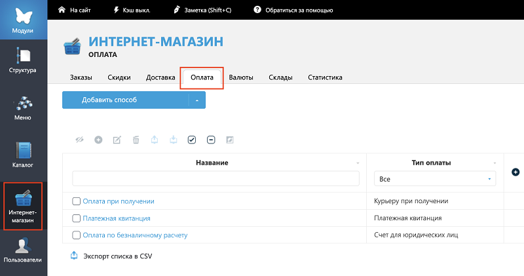Click the ИНТЕРНЕТ-МАГАЗИН page title
This screenshot has height=276, width=524.
tap(156, 41)
